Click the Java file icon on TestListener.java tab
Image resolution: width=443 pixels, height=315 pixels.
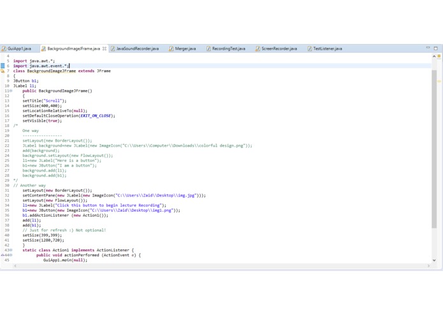point(310,48)
